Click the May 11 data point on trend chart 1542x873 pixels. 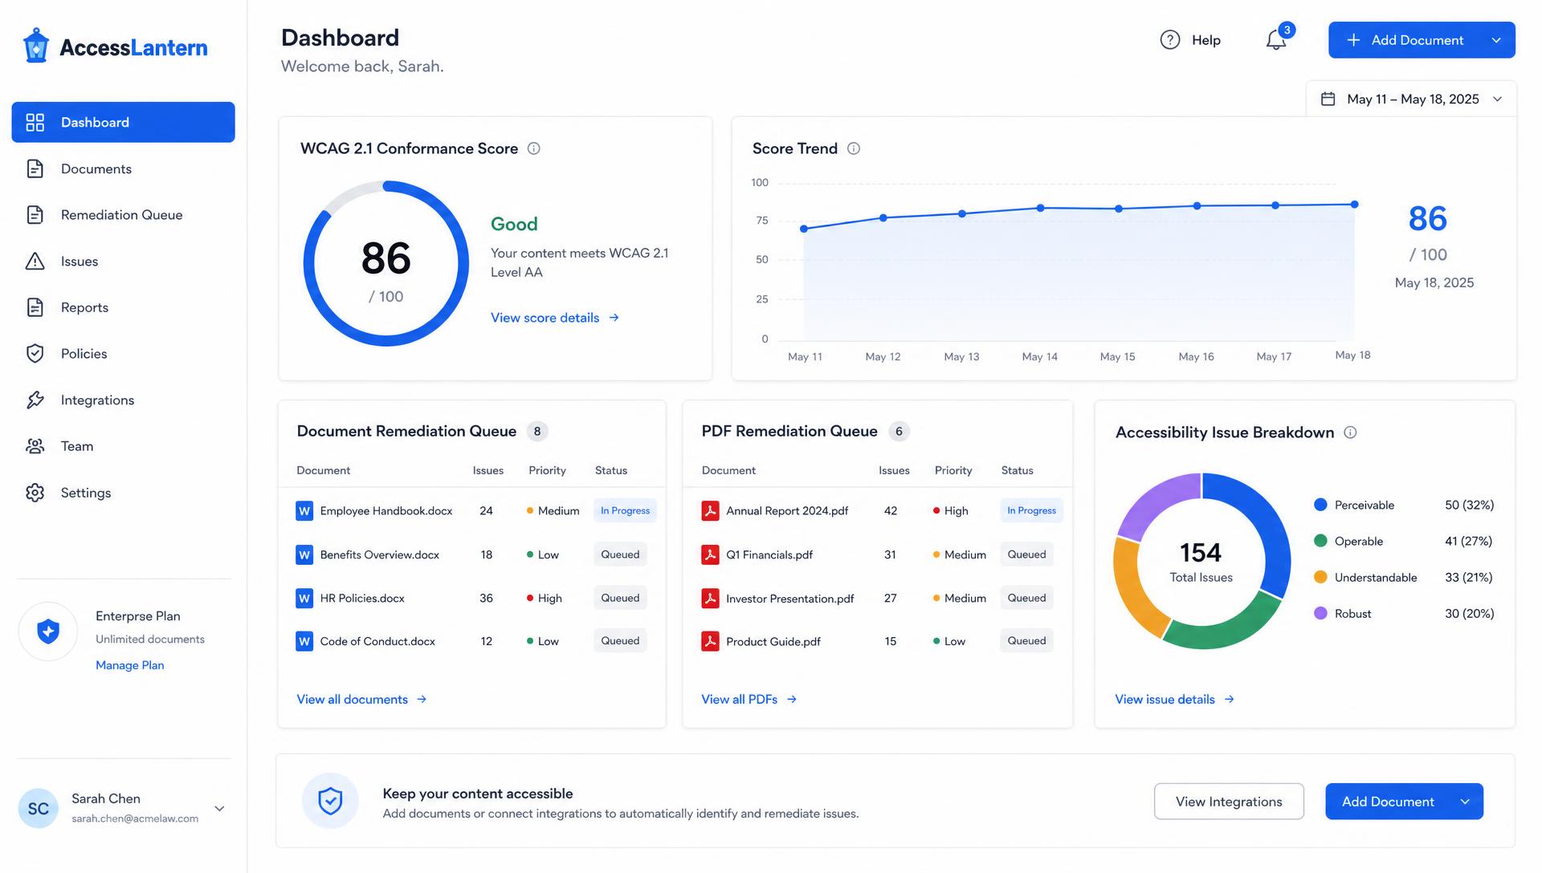point(804,229)
